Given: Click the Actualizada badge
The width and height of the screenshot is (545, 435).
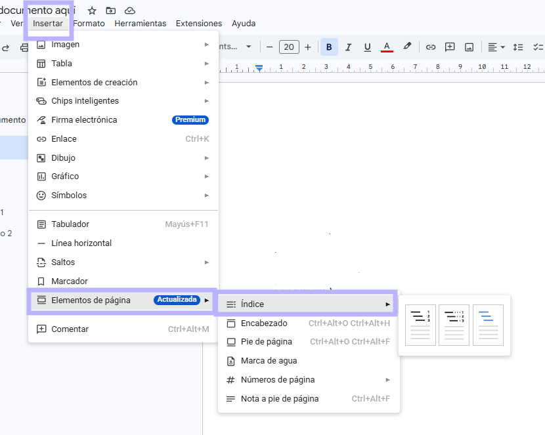Looking at the screenshot, I should pos(177,300).
